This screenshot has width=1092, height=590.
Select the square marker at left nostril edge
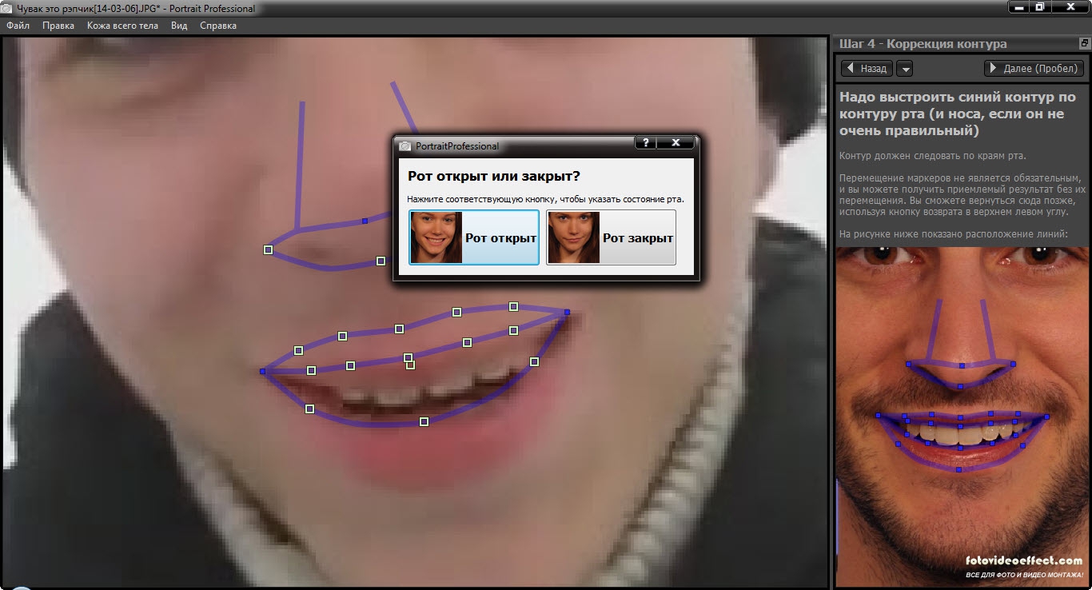pos(268,250)
